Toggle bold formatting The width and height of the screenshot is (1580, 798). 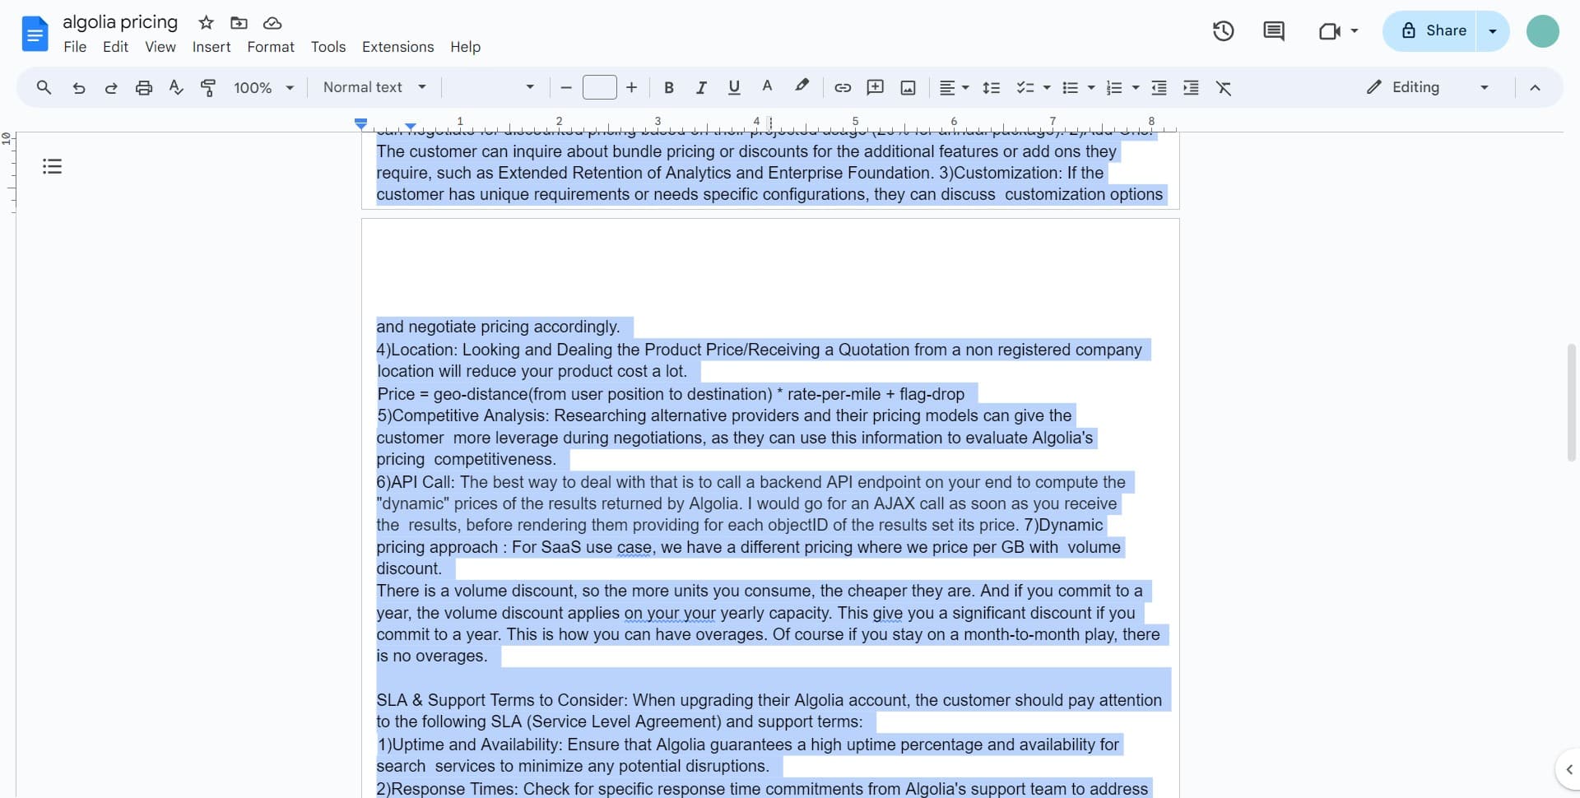click(668, 88)
